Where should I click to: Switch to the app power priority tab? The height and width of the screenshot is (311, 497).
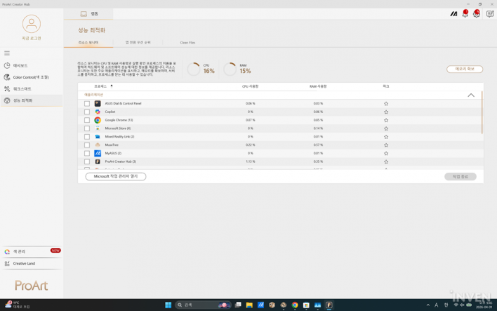[138, 43]
